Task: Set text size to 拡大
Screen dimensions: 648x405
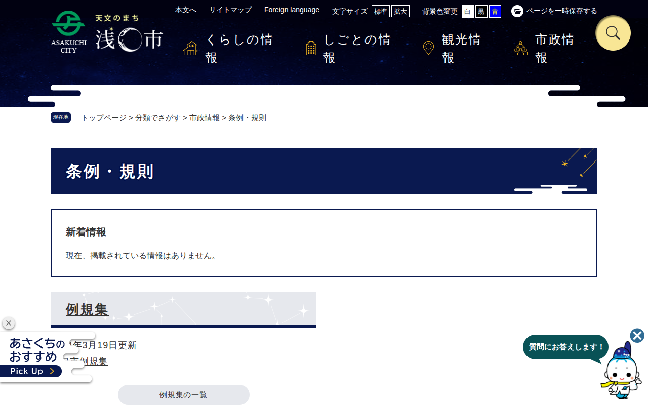Action: pyautogui.click(x=400, y=11)
